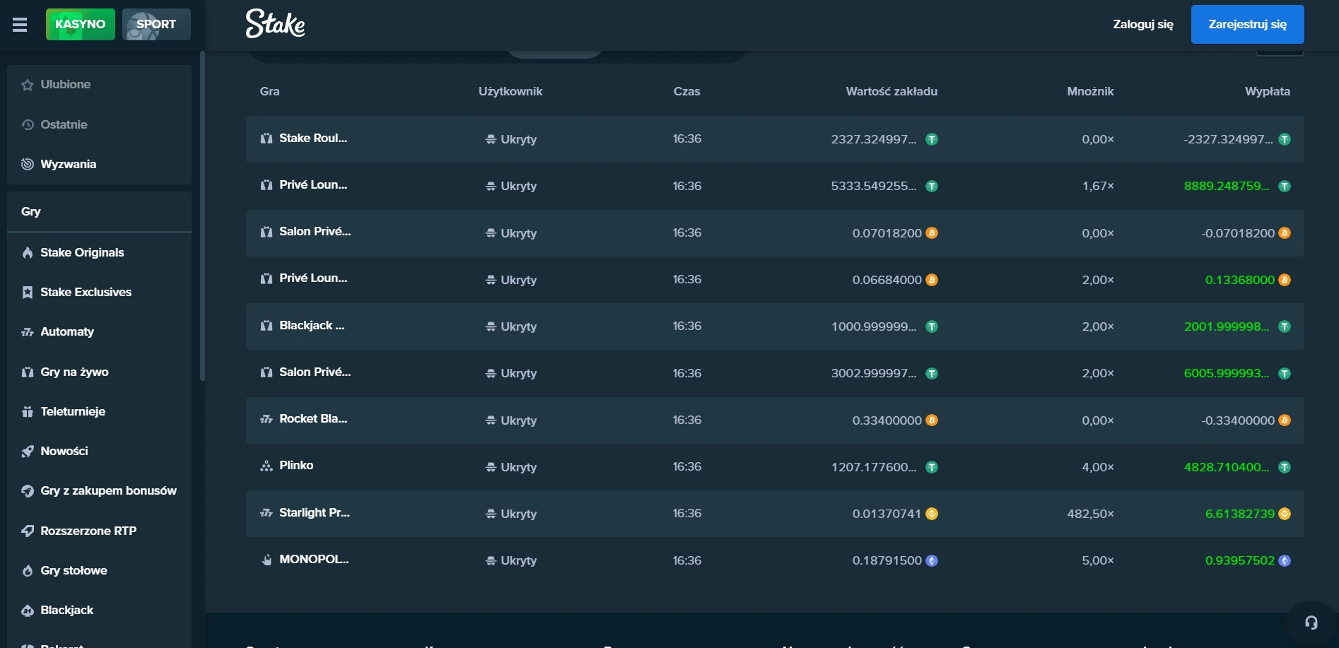Image resolution: width=1339 pixels, height=648 pixels.
Task: Click the Rocket Bla... game icon
Action: 267,419
